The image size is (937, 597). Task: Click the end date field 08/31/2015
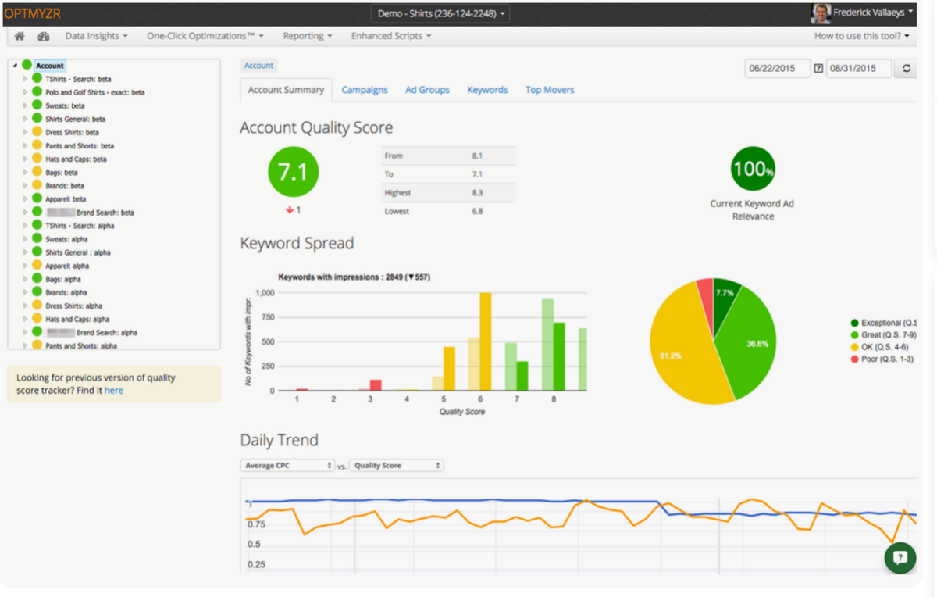coord(858,68)
